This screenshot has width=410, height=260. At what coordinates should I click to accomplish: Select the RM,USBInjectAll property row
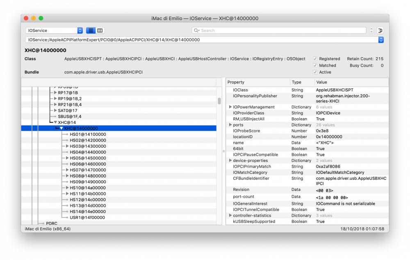click(x=307, y=119)
